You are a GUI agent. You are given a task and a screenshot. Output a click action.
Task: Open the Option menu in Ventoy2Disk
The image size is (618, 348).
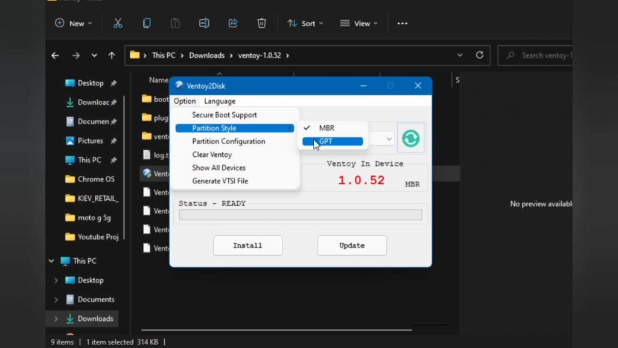185,101
